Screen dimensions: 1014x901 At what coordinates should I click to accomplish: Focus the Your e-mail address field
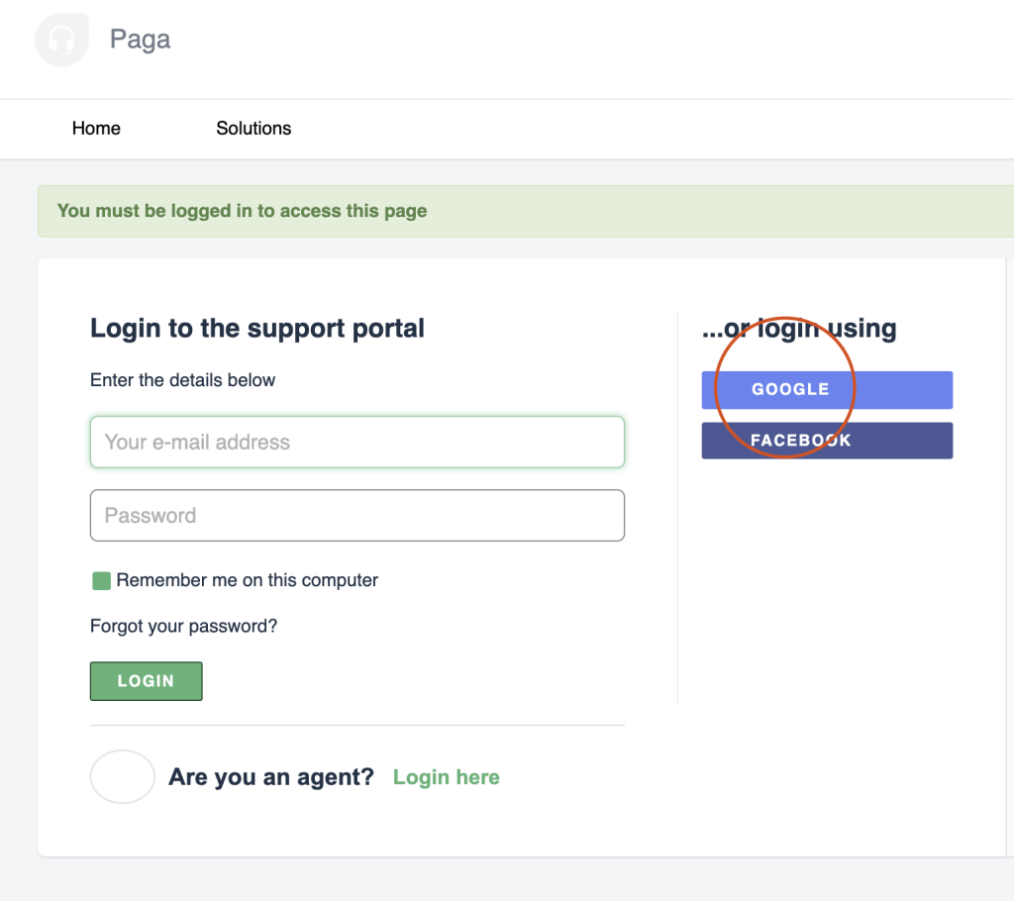click(356, 442)
